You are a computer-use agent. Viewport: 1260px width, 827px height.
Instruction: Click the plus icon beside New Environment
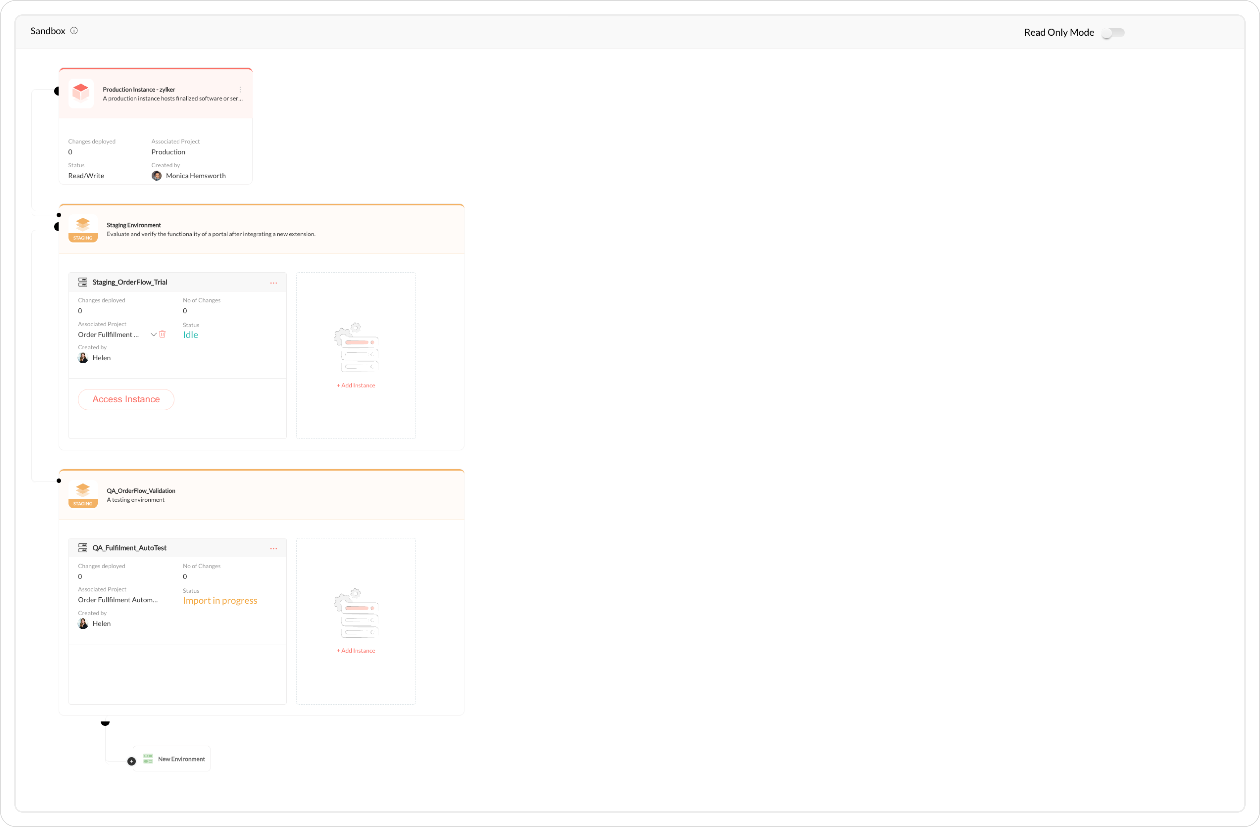pos(132,761)
